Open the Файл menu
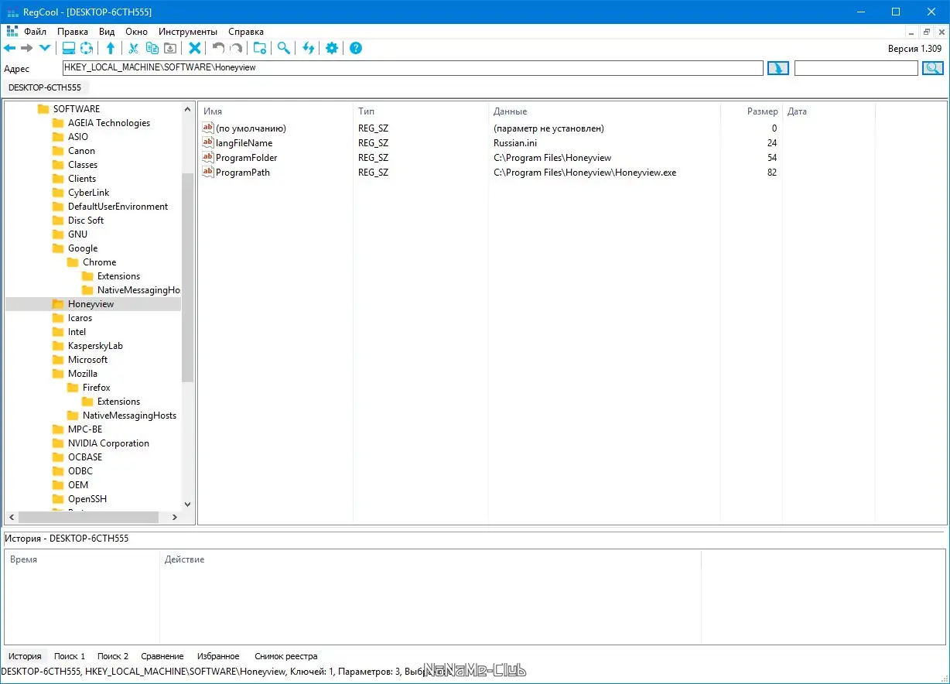 [x=36, y=32]
